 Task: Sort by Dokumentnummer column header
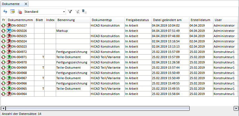[20, 20]
